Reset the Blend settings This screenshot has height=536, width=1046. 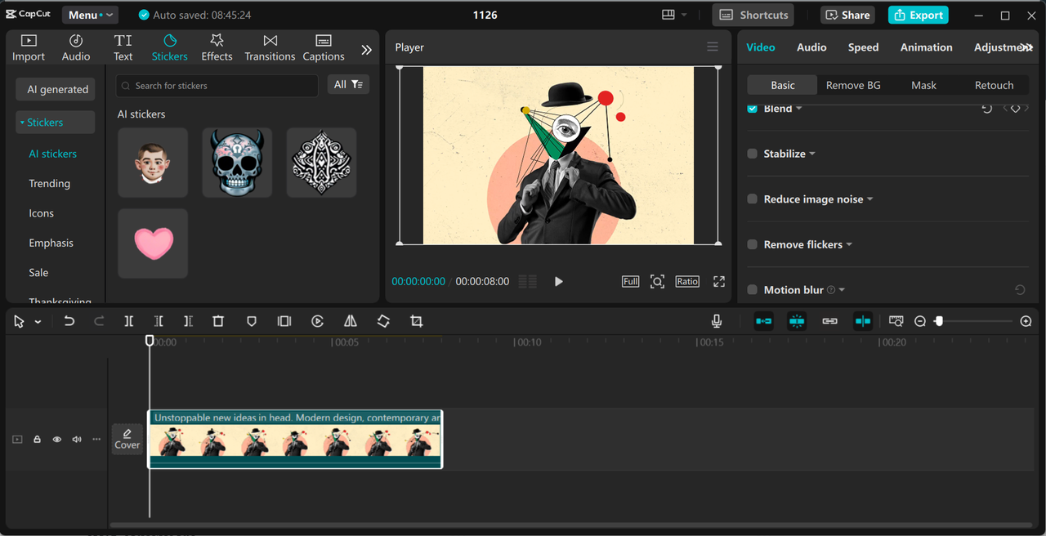coord(987,109)
